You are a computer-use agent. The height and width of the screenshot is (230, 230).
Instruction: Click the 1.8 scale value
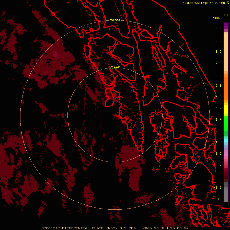pyautogui.click(x=218, y=142)
